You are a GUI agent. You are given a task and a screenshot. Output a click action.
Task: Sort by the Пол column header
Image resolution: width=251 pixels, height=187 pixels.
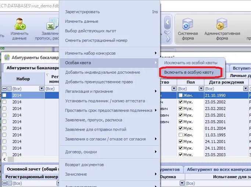click(x=190, y=82)
